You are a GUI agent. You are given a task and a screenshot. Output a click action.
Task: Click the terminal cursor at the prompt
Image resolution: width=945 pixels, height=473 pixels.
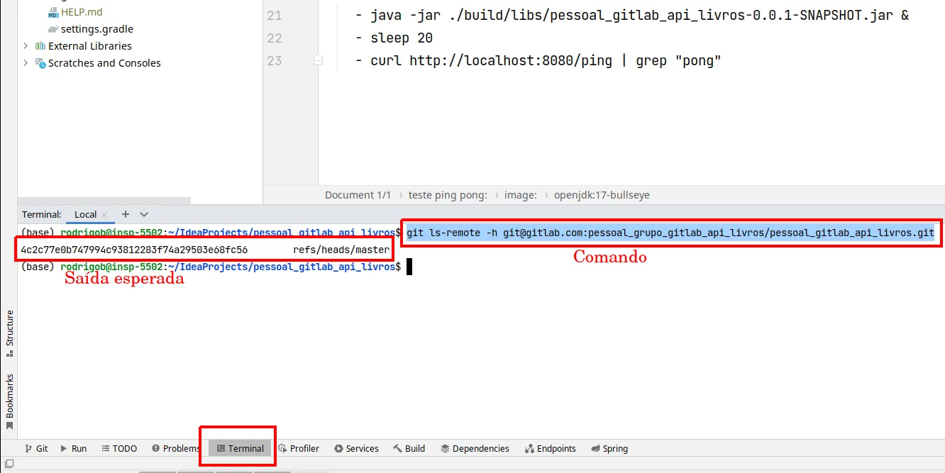pyautogui.click(x=409, y=267)
